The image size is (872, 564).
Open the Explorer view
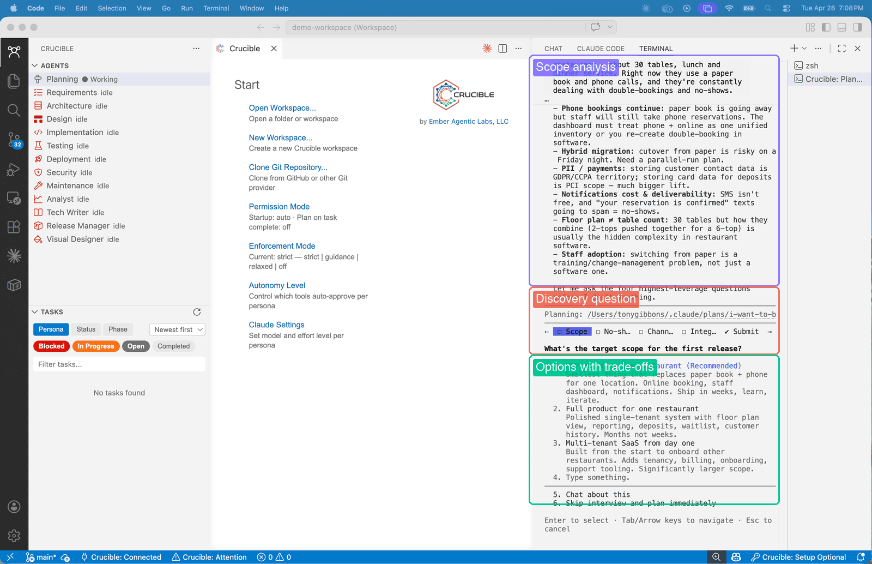pyautogui.click(x=14, y=81)
